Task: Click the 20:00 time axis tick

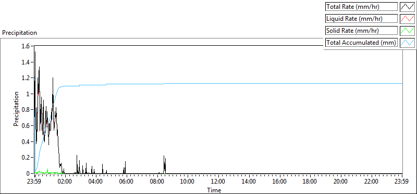Action: coord(341,182)
